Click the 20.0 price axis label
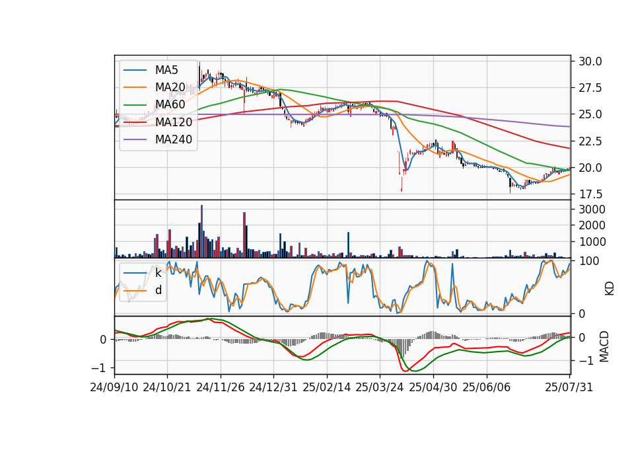634x456 pixels. [x=590, y=167]
